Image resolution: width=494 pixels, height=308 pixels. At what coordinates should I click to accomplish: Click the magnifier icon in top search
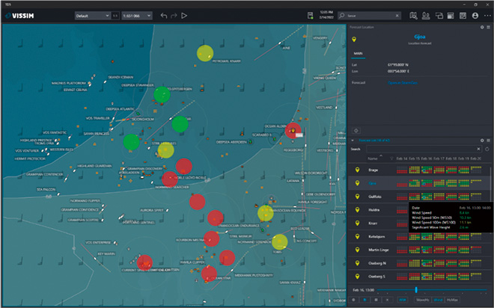tap(342, 16)
